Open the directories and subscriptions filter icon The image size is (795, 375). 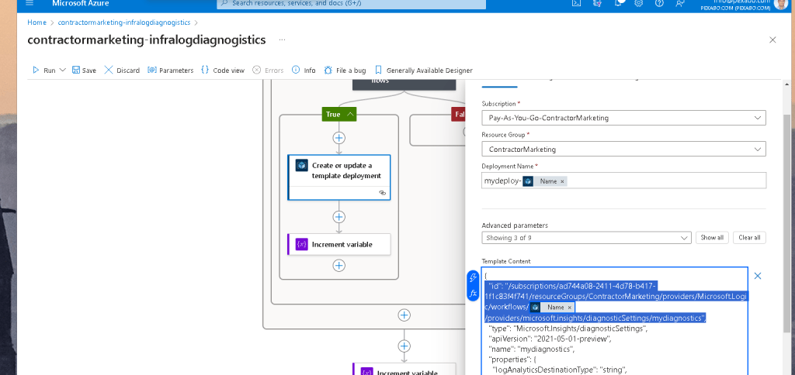click(x=597, y=3)
